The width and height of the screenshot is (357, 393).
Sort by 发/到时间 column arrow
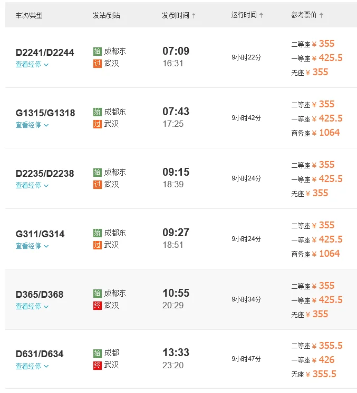pyautogui.click(x=194, y=16)
